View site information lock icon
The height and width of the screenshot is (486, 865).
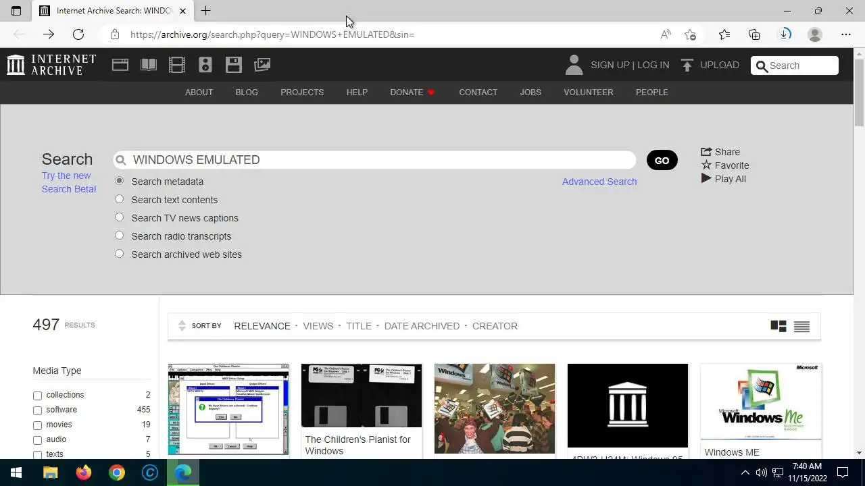[115, 34]
